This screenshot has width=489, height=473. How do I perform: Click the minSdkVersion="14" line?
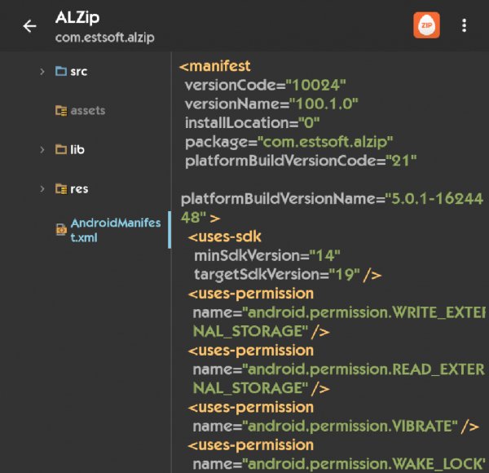click(x=267, y=256)
